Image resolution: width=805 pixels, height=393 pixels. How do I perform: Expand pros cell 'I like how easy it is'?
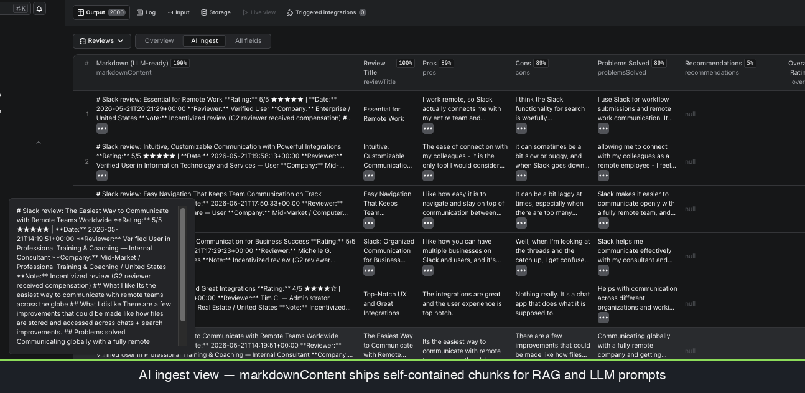coord(428,223)
